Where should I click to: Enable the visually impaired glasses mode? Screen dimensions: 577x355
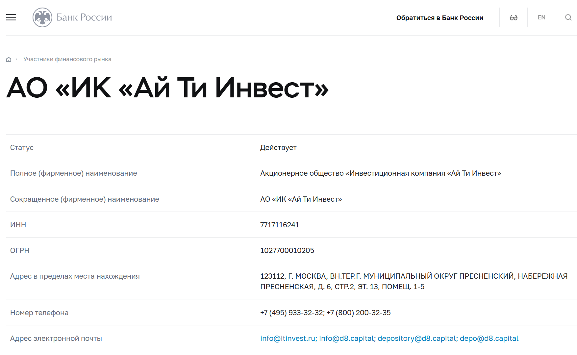point(514,17)
